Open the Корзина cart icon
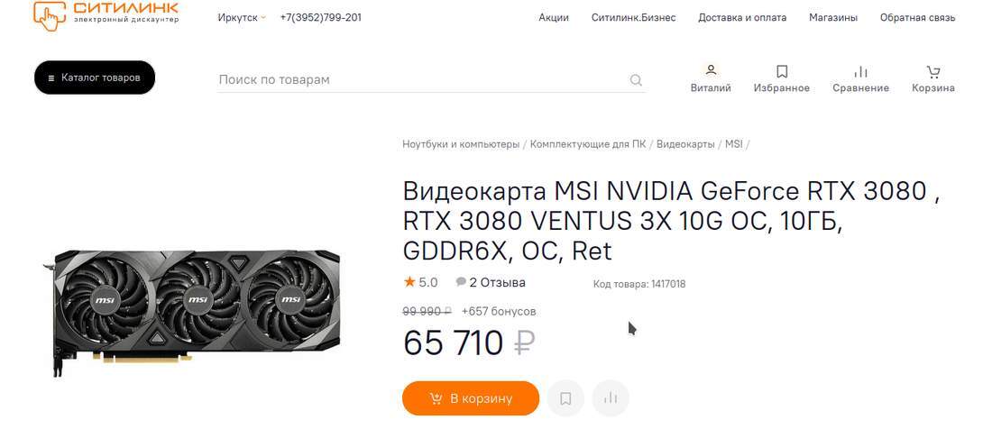This screenshot has height=429, width=983. pos(932,71)
